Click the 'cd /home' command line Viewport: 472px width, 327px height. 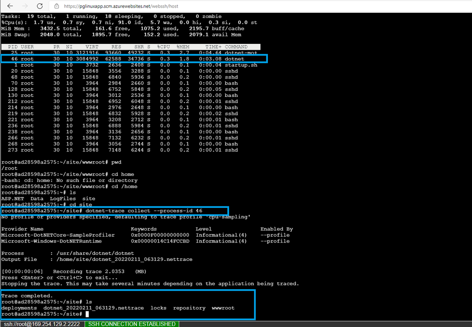(x=69, y=186)
